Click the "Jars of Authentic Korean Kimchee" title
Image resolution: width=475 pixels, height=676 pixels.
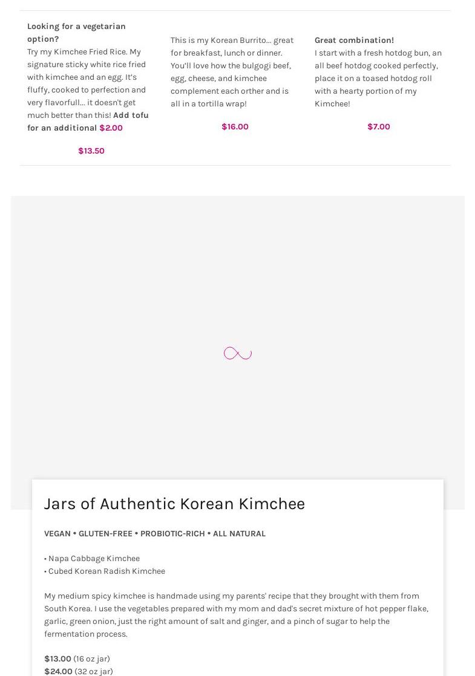tap(174, 504)
